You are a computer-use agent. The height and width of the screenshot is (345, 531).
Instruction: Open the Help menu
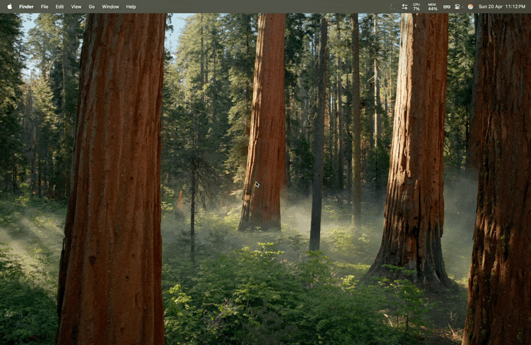point(131,7)
